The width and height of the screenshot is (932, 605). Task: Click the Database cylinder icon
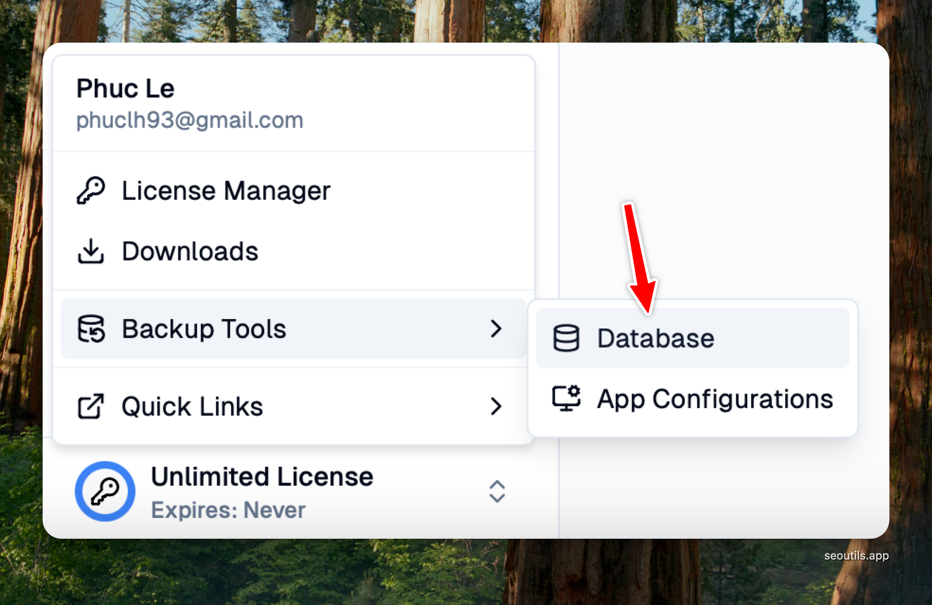click(566, 338)
